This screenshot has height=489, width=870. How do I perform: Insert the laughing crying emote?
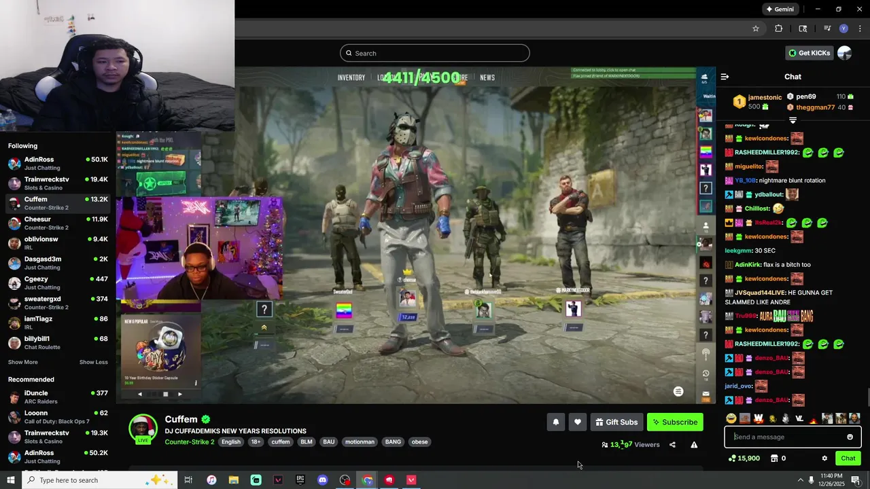coord(731,418)
